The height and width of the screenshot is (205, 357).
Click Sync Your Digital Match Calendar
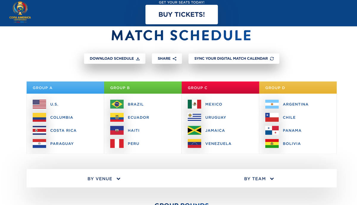click(234, 59)
